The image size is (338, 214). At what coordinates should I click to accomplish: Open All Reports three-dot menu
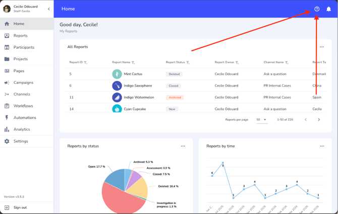[x=322, y=47]
